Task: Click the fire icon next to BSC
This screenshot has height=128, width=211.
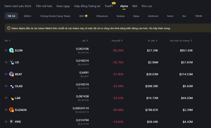Action: tap(86, 16)
